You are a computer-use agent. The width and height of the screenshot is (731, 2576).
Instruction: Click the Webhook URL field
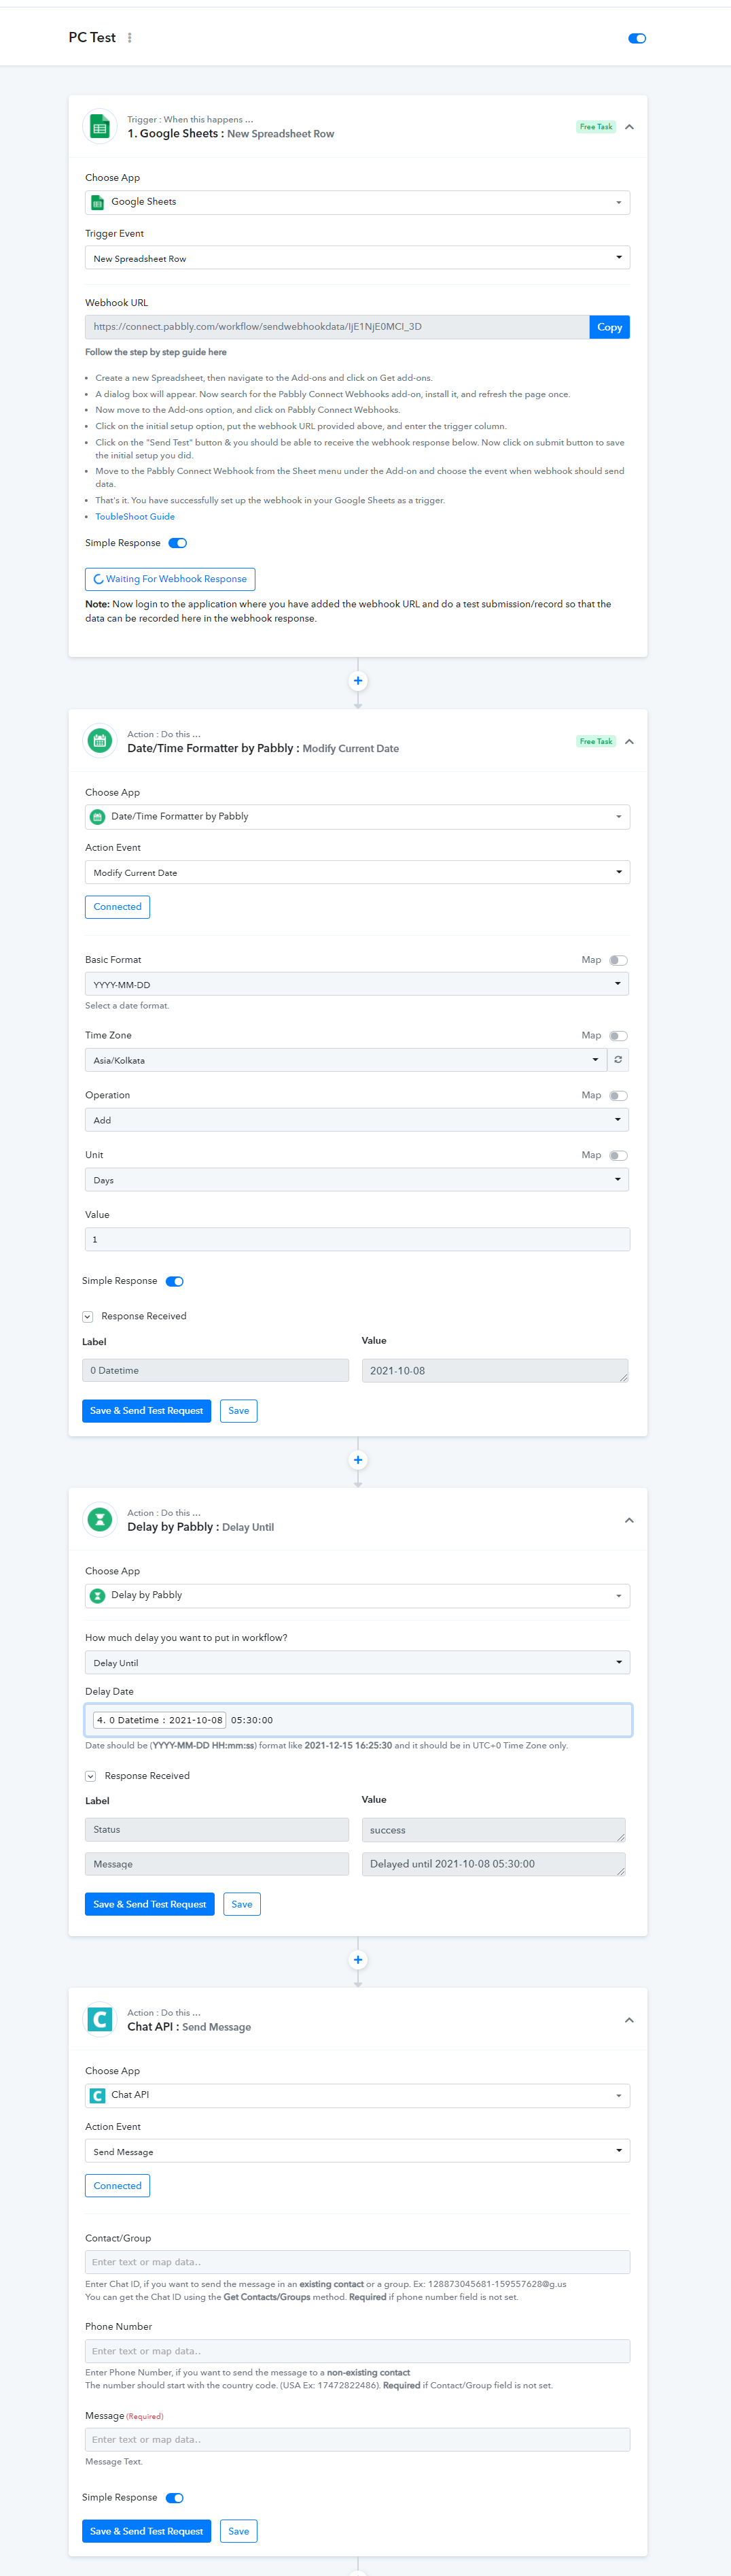(336, 327)
